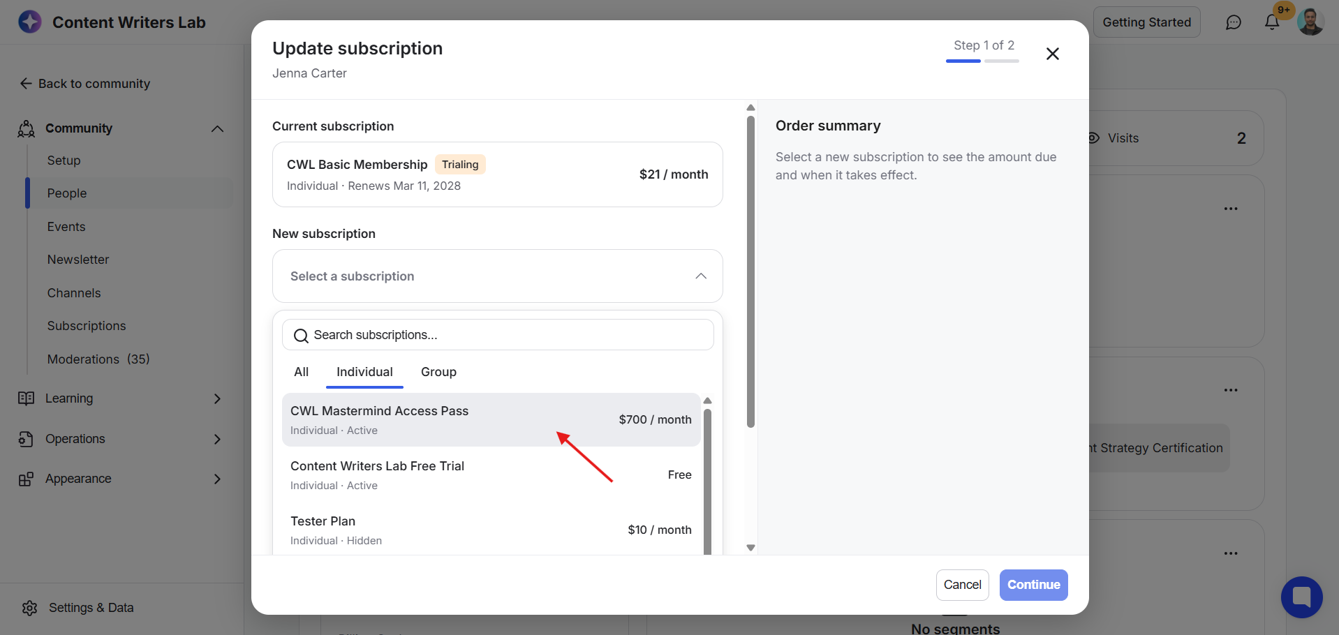Go to Events page
This screenshot has width=1339, height=635.
point(66,227)
